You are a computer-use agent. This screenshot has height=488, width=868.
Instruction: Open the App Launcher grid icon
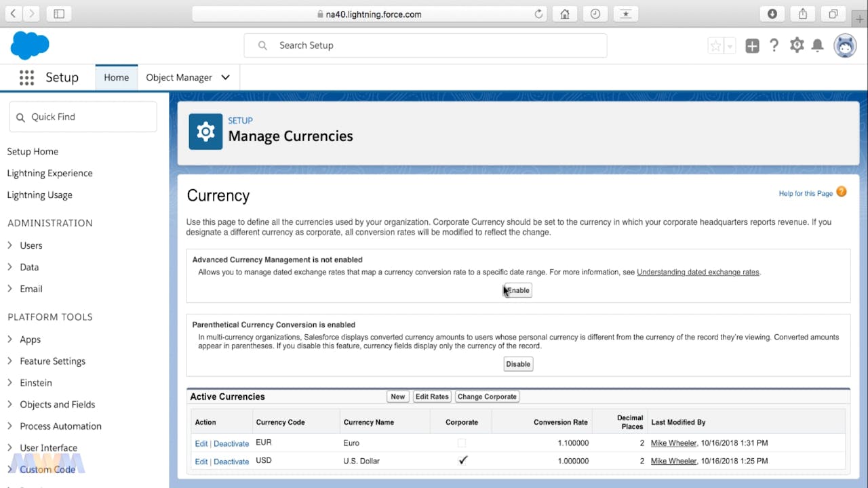point(26,77)
